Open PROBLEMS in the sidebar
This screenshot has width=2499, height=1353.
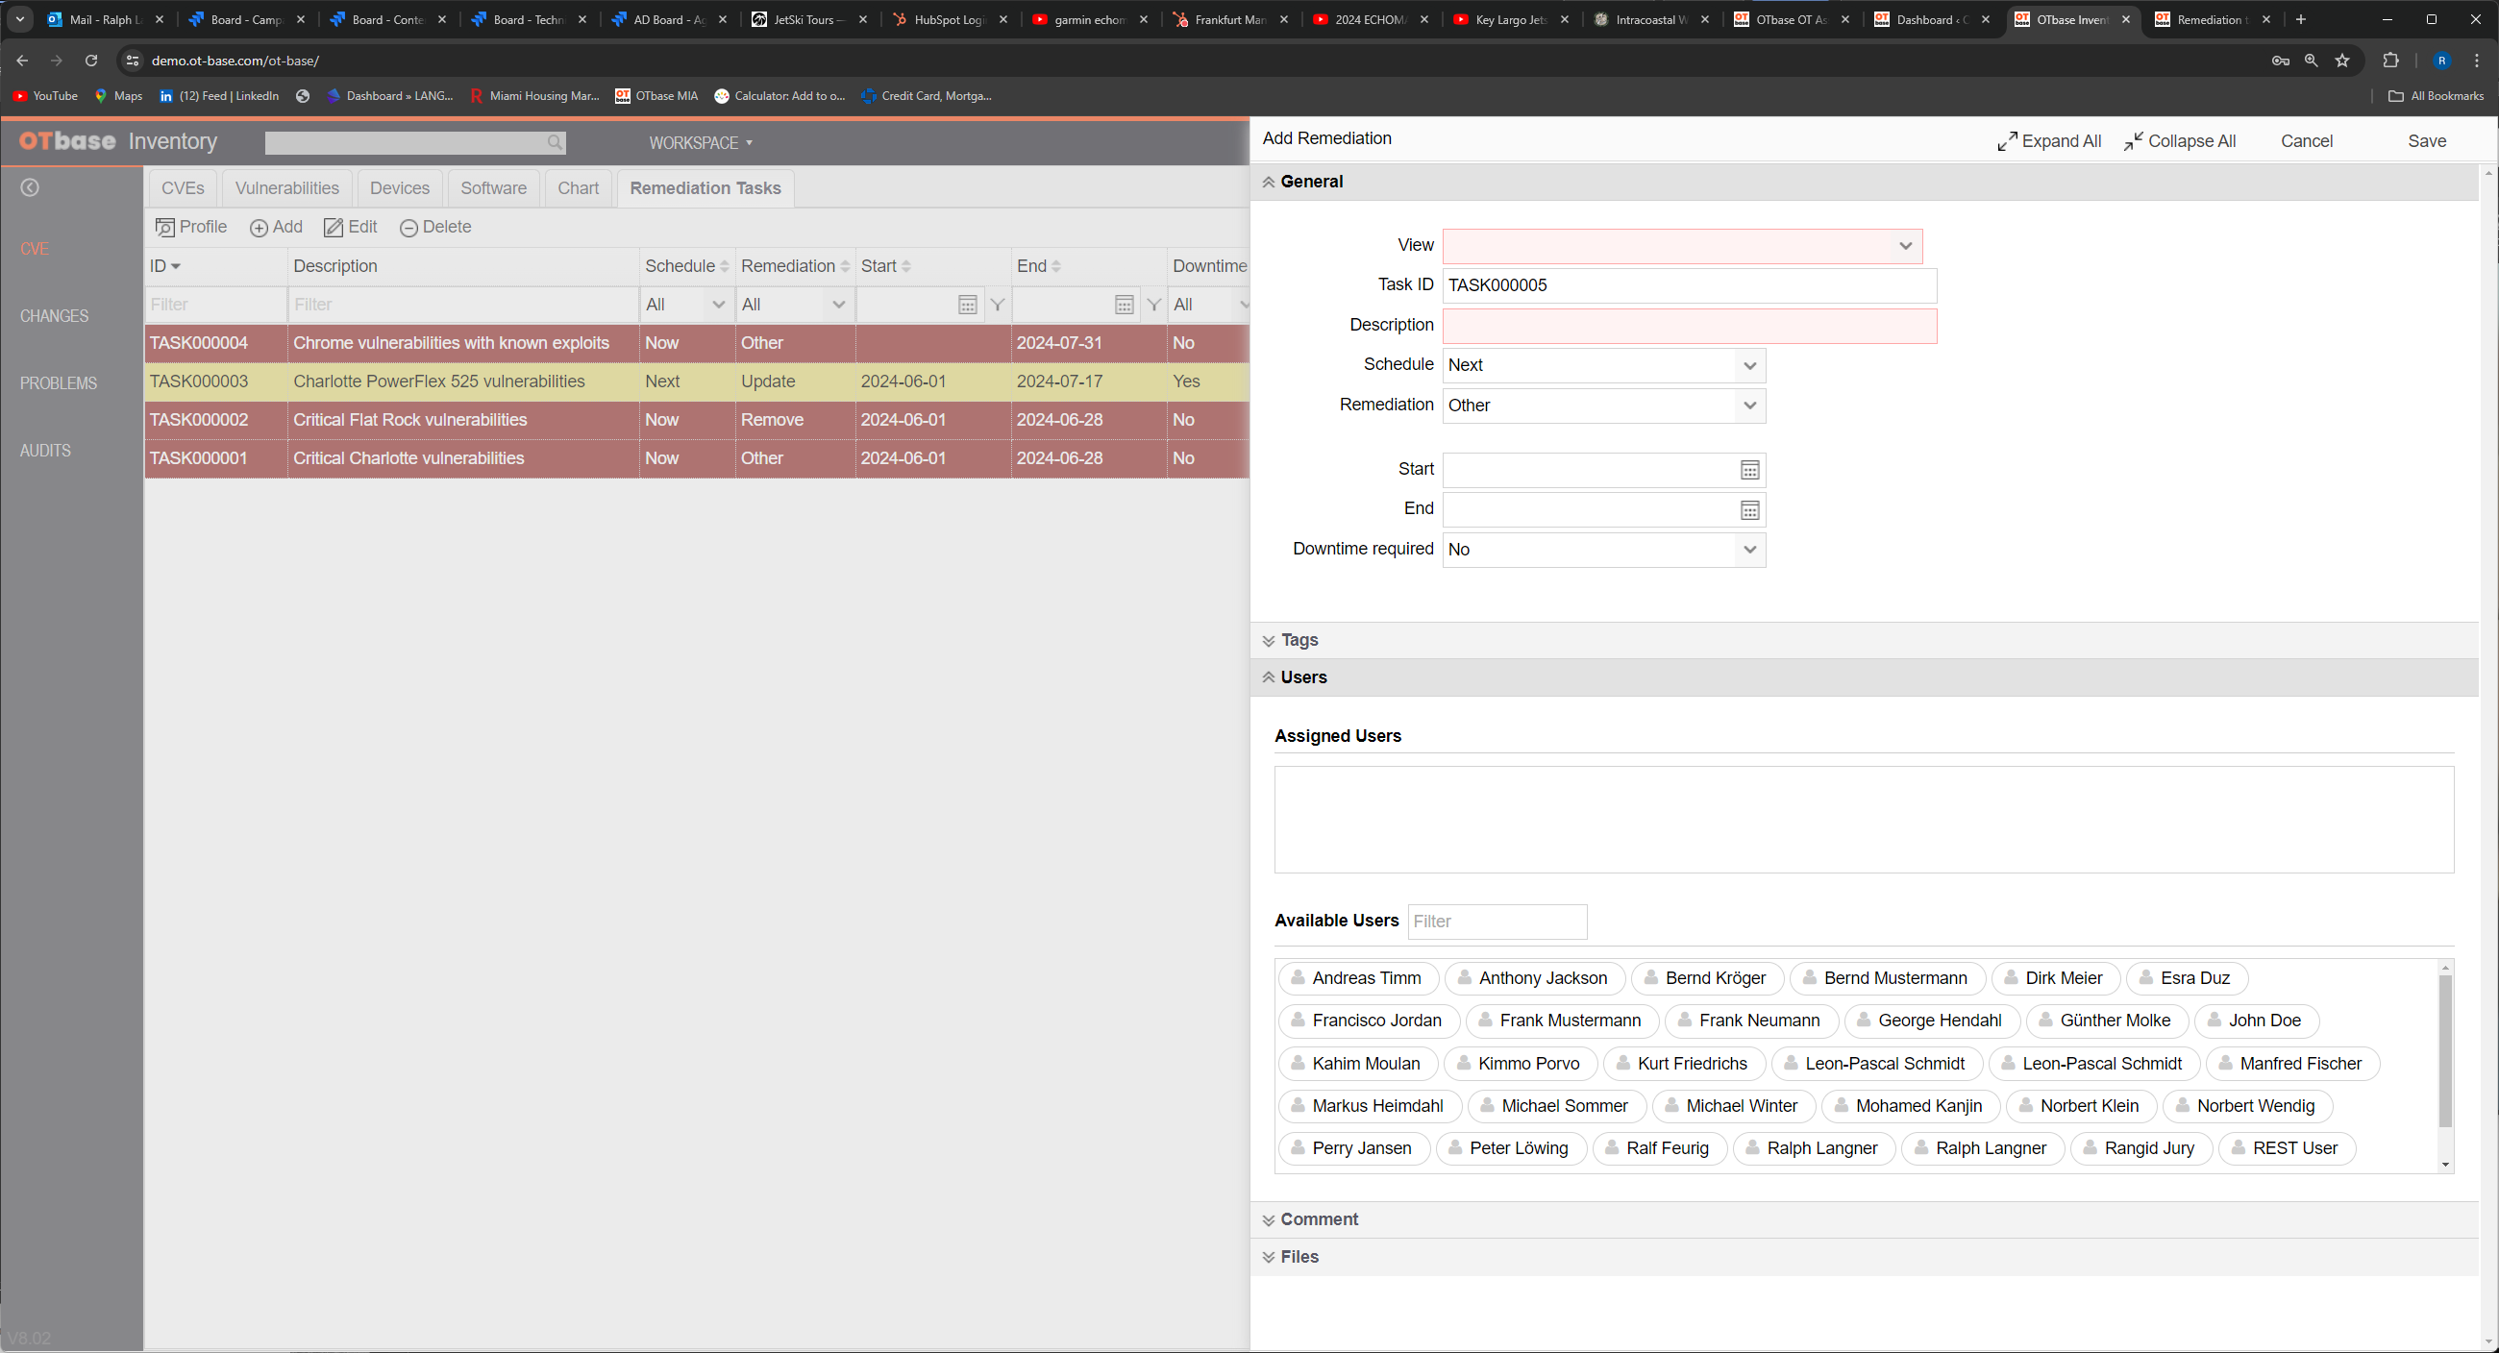coord(59,383)
